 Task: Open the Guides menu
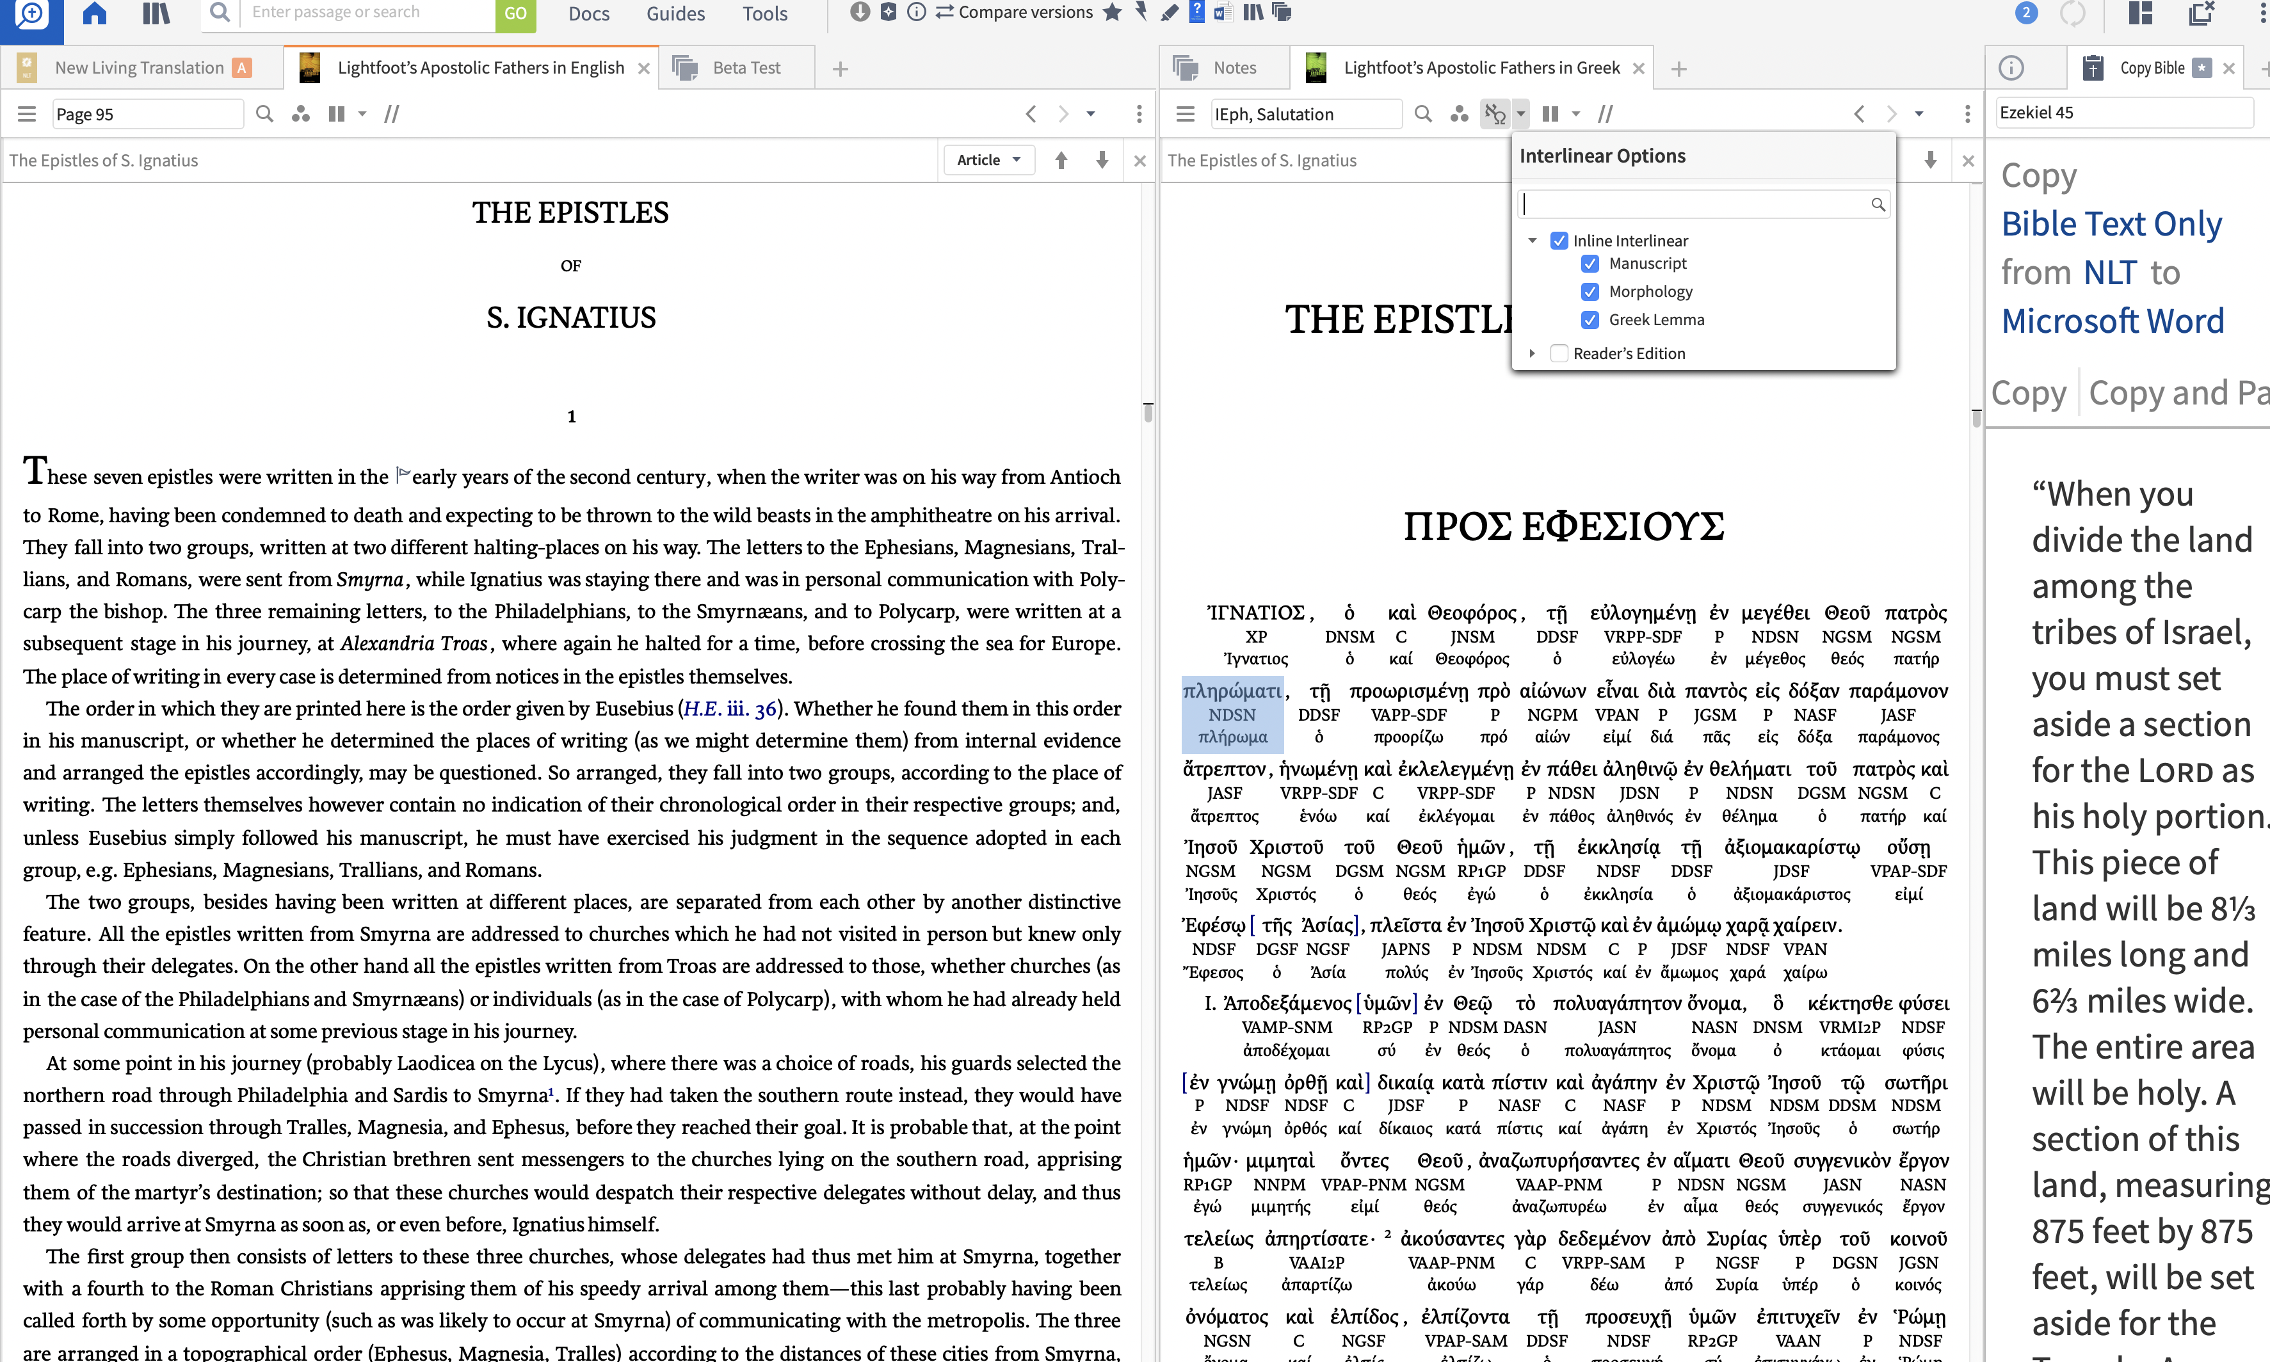tap(675, 14)
